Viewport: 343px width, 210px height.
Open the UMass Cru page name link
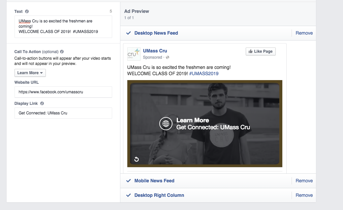coord(155,51)
